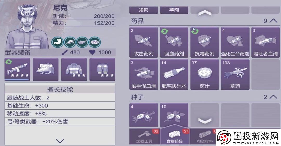Click the 猪肉 pork item button
Viewport: 281px width, 146px height.
click(x=143, y=10)
